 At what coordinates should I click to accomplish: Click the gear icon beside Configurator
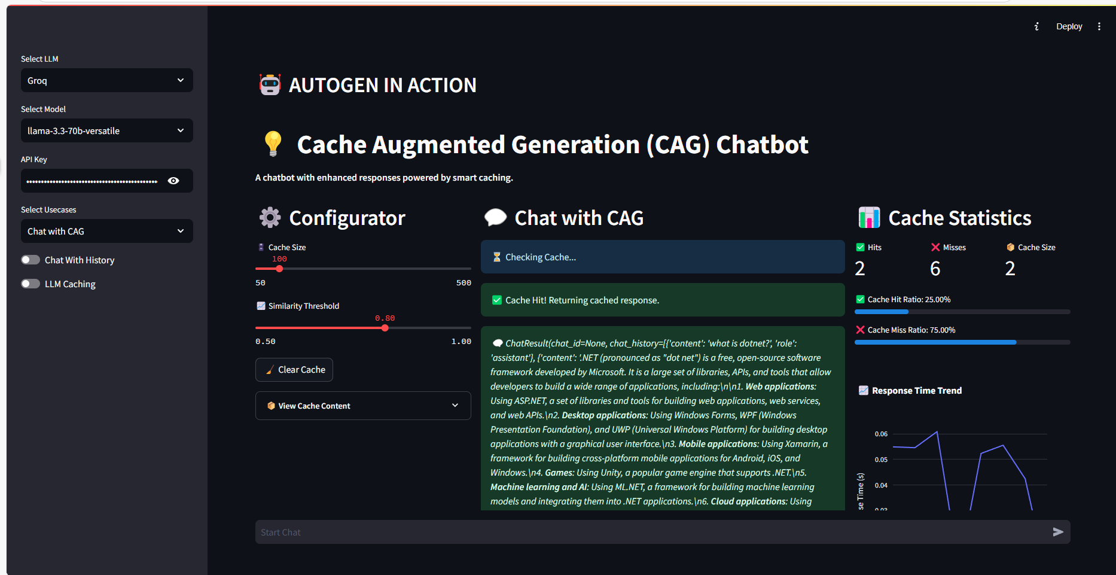[270, 218]
